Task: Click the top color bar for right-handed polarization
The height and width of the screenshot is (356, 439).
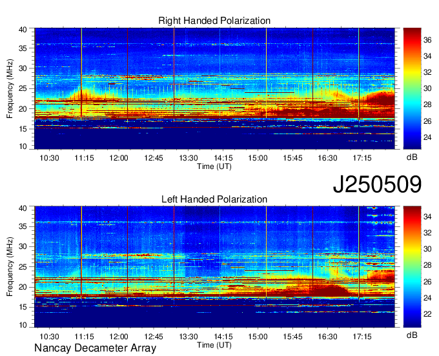Action: (412, 88)
